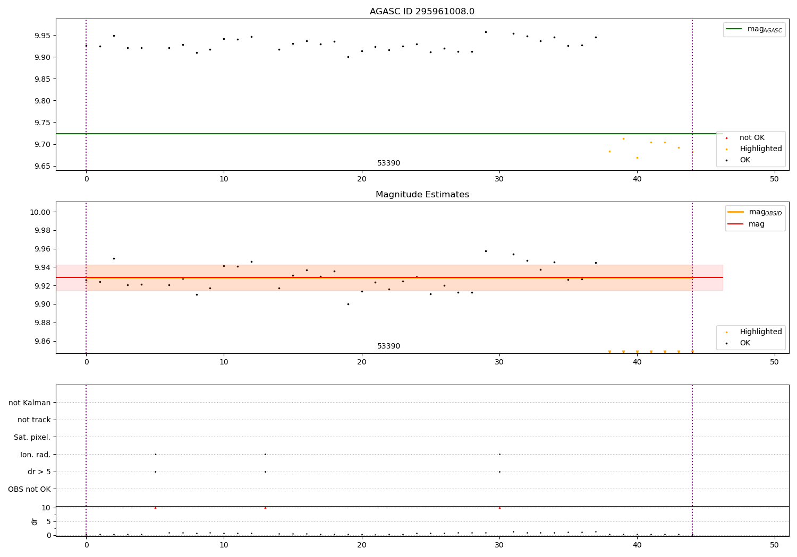The width and height of the screenshot is (797, 557).
Task: Click the orange triangle marker at x=38
Action: (x=609, y=352)
